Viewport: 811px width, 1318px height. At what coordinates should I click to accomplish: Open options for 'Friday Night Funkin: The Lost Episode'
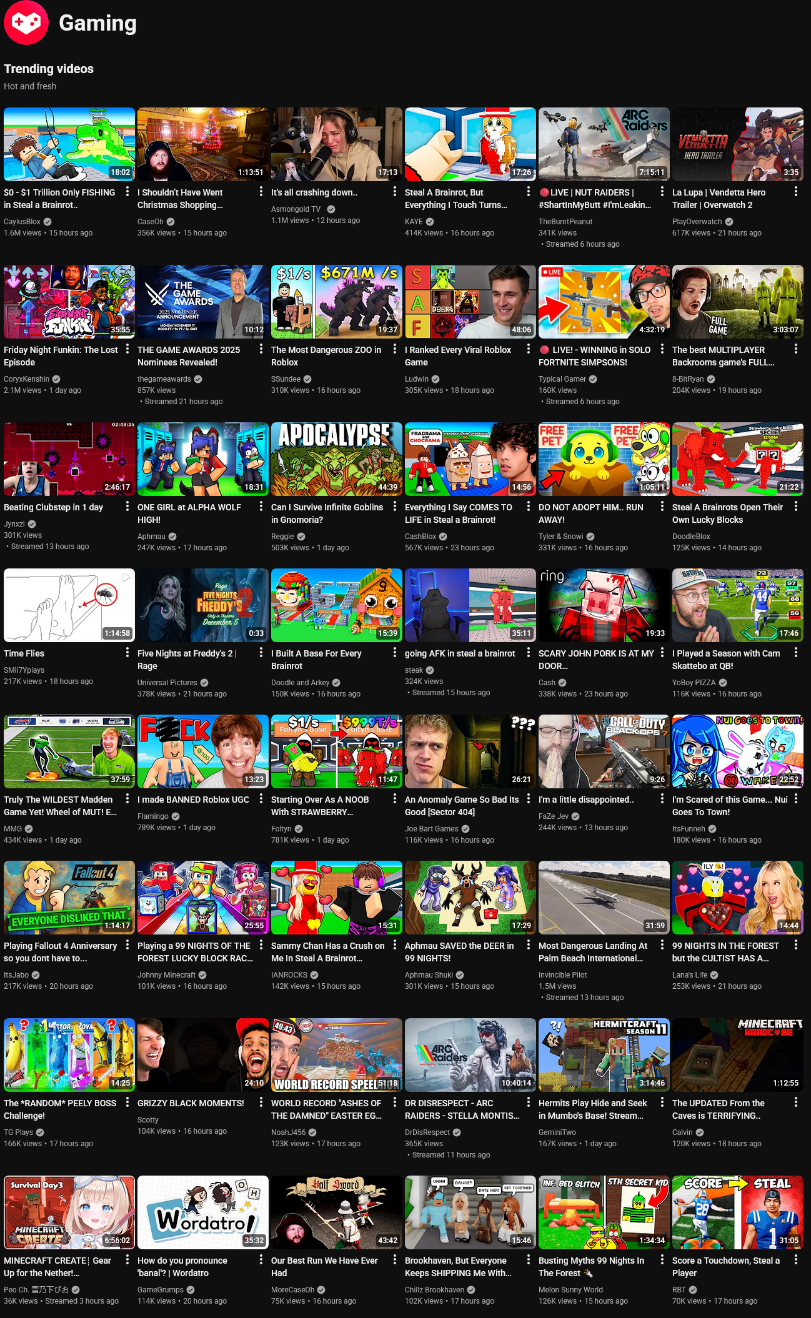pyautogui.click(x=127, y=349)
